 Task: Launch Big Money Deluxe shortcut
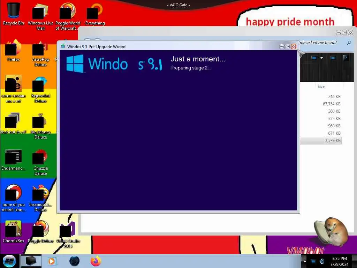[40, 126]
